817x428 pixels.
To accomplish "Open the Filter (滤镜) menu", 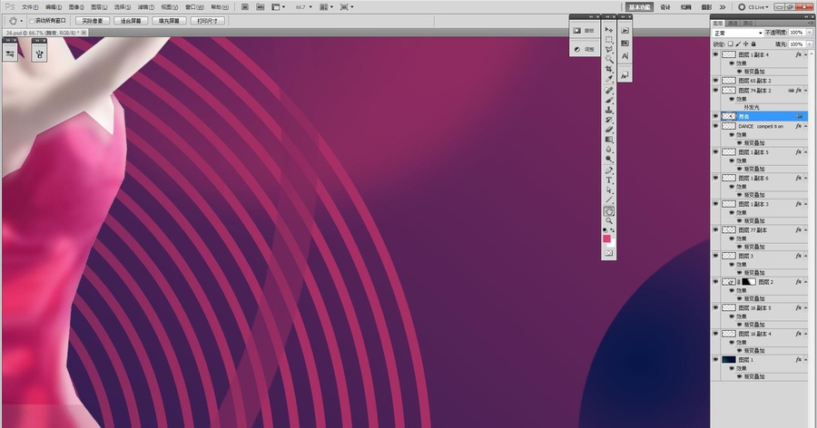I will (x=145, y=7).
